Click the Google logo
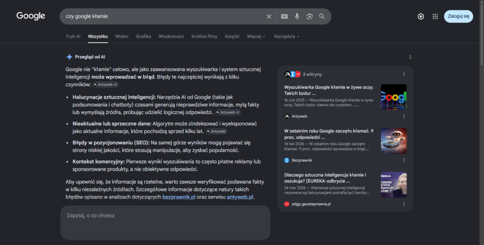This screenshot has width=484, height=245. point(31,16)
